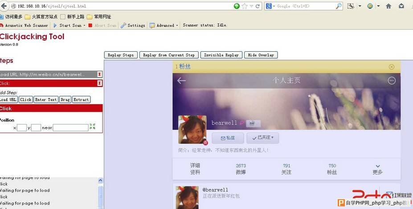Click the x position input field
This screenshot has width=413, height=209.
coord(22,127)
